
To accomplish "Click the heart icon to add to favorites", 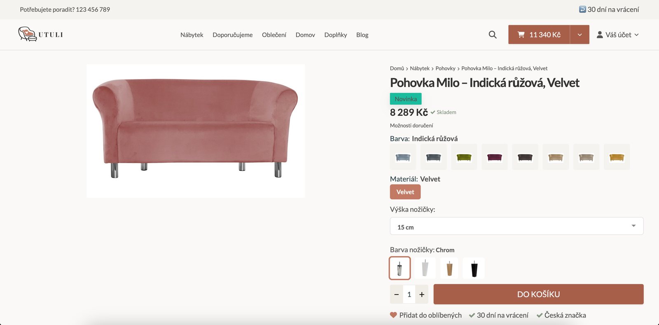I will click(x=393, y=315).
